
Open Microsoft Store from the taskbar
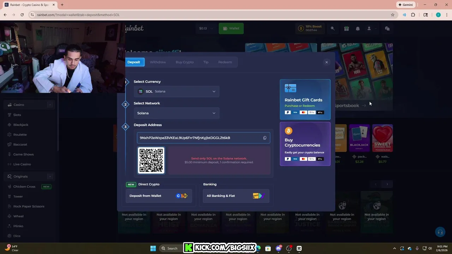click(x=268, y=248)
